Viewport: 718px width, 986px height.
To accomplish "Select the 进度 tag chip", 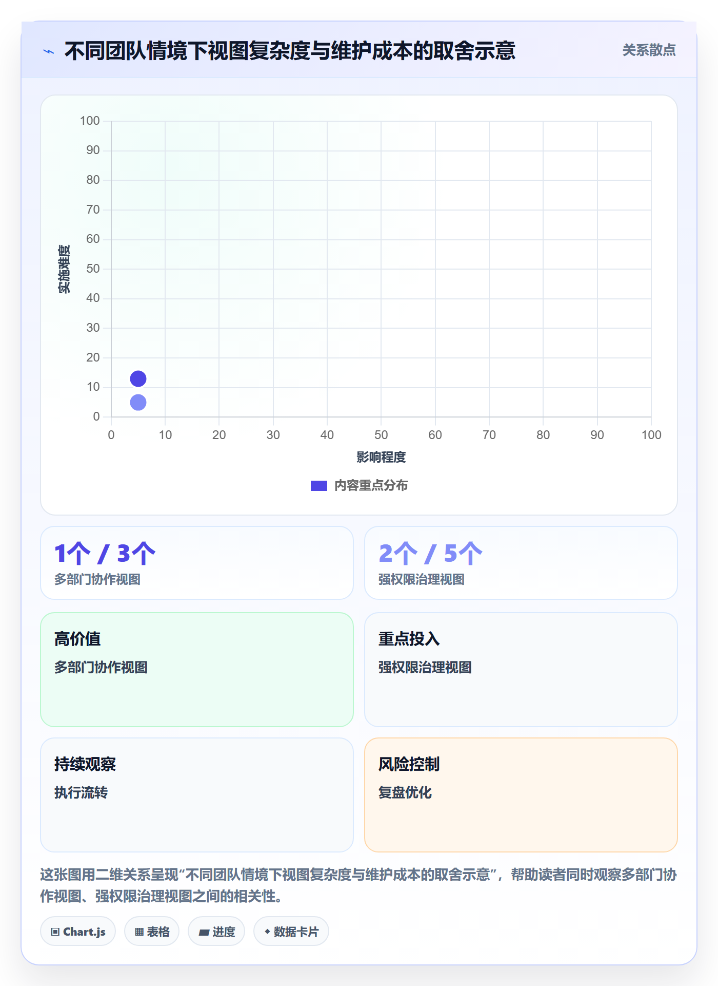I will 216,932.
